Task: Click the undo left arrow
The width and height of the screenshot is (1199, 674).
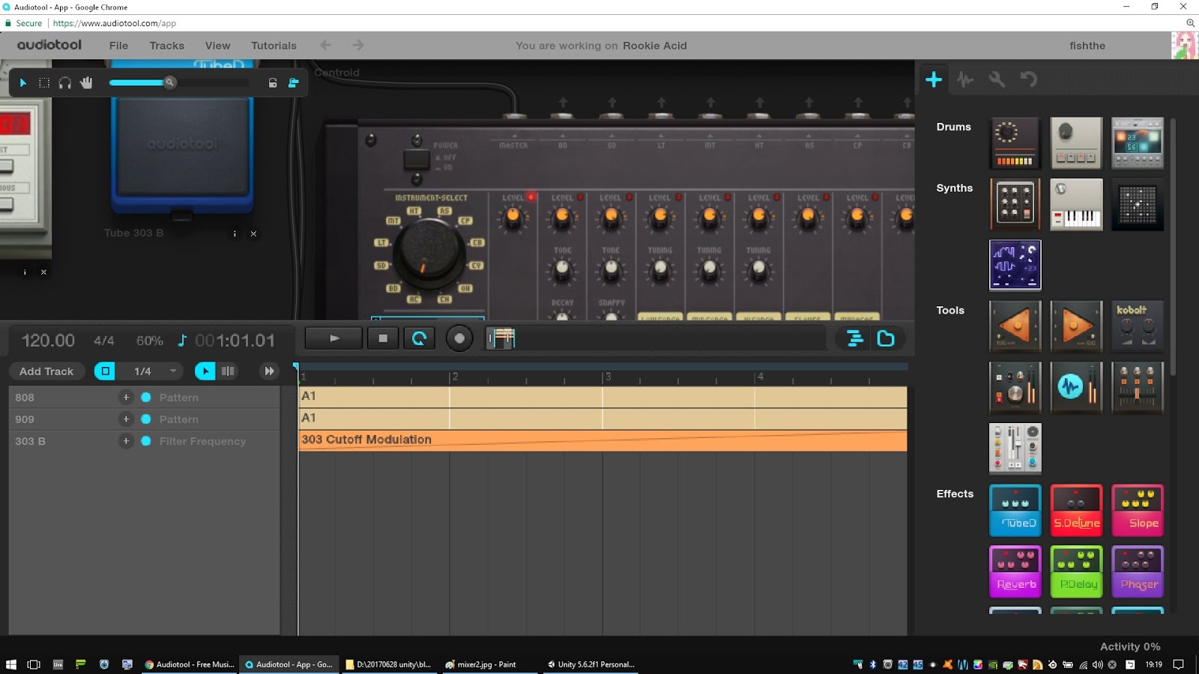Action: coord(325,45)
